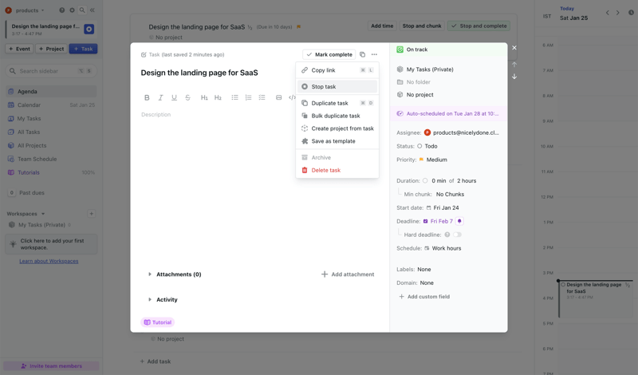Open help question mark icon in sidebar
The width and height of the screenshot is (638, 375).
(62, 10)
